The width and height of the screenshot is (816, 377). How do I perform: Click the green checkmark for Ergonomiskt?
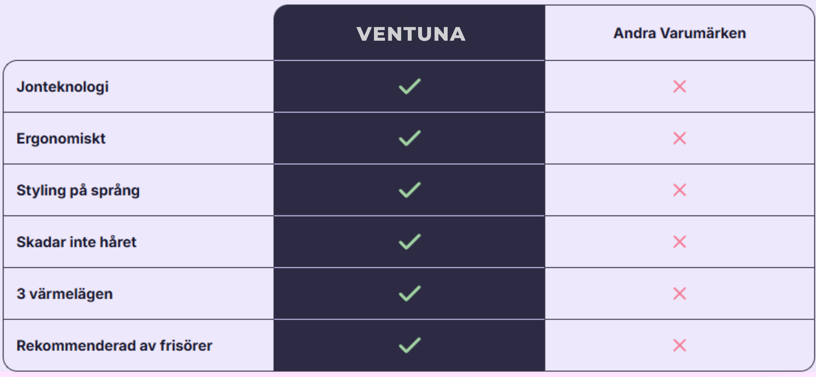pyautogui.click(x=410, y=138)
